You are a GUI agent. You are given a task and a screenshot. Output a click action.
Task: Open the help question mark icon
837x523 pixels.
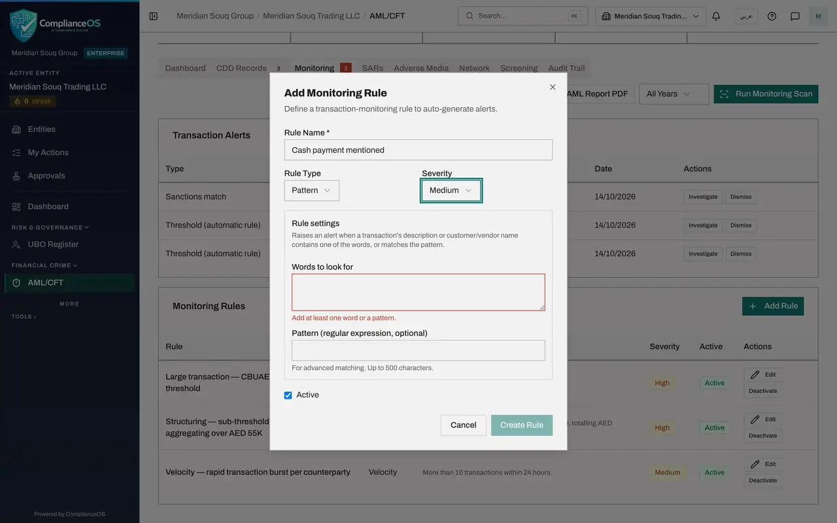[772, 16]
